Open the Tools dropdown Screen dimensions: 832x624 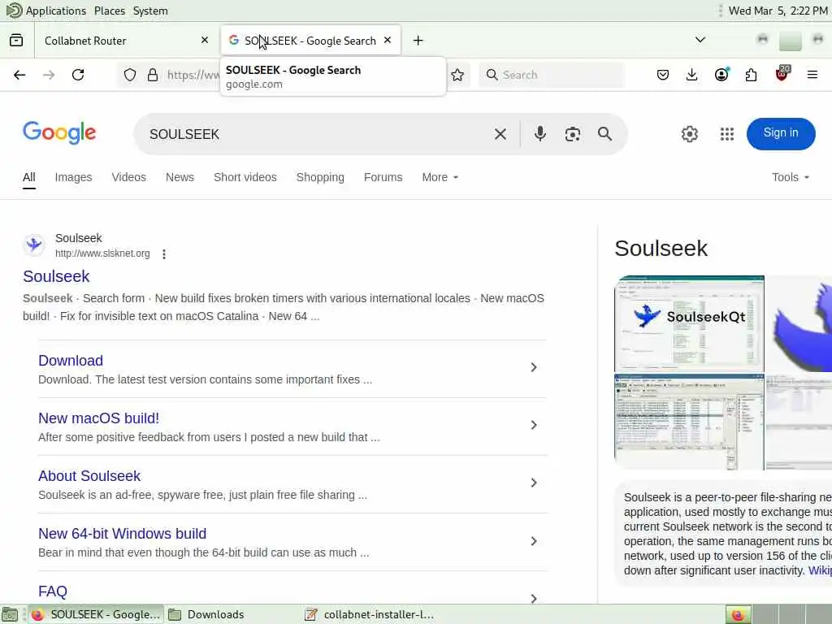coord(791,177)
